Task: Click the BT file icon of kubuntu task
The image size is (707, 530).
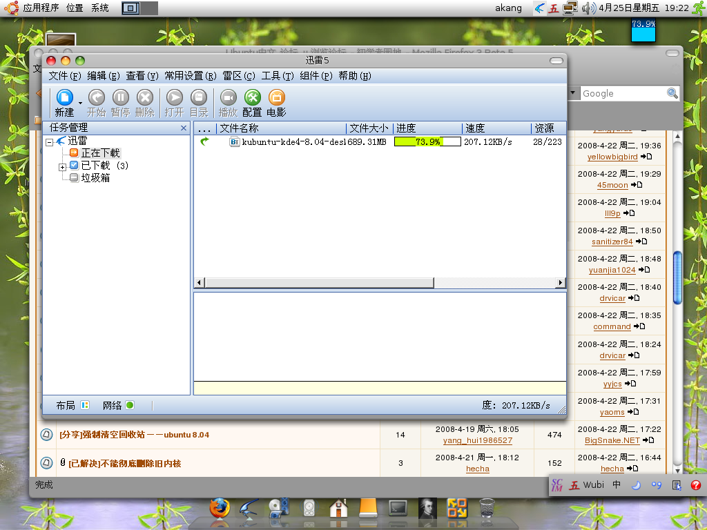Action: tap(235, 142)
